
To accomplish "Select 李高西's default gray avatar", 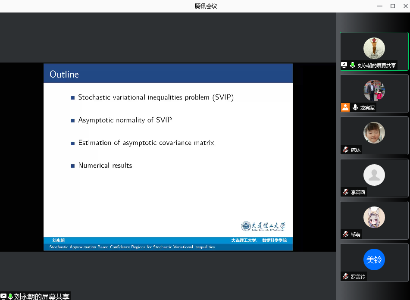I will 374,175.
